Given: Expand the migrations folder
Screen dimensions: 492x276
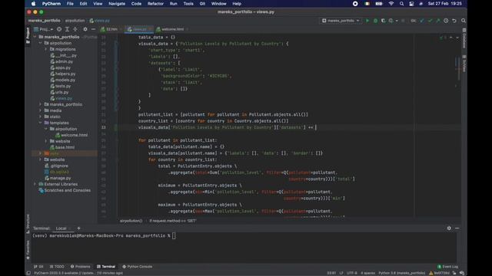Looking at the screenshot, I should tap(46, 49).
